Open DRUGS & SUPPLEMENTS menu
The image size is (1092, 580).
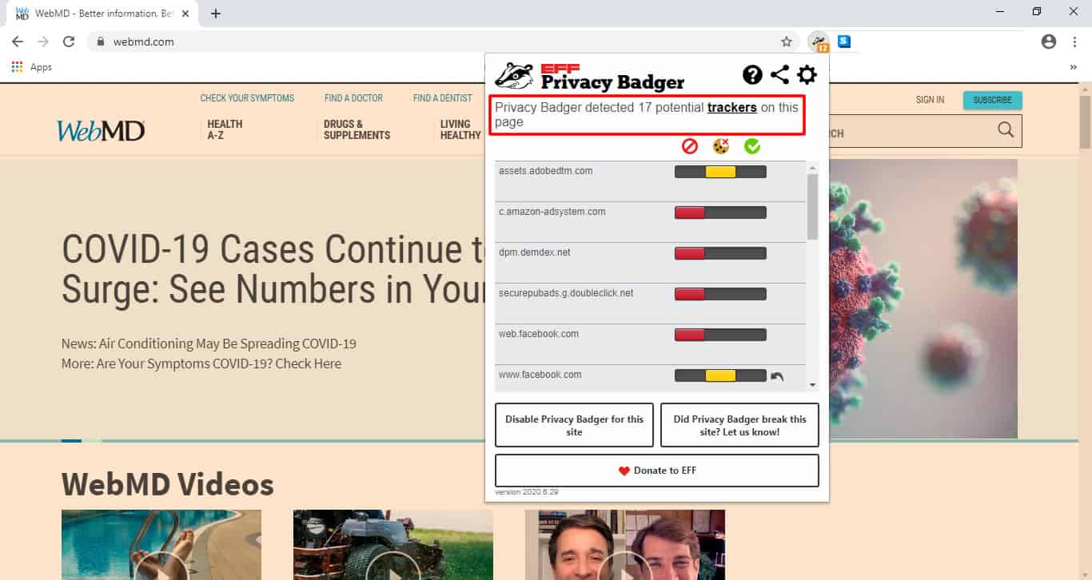pyautogui.click(x=357, y=129)
